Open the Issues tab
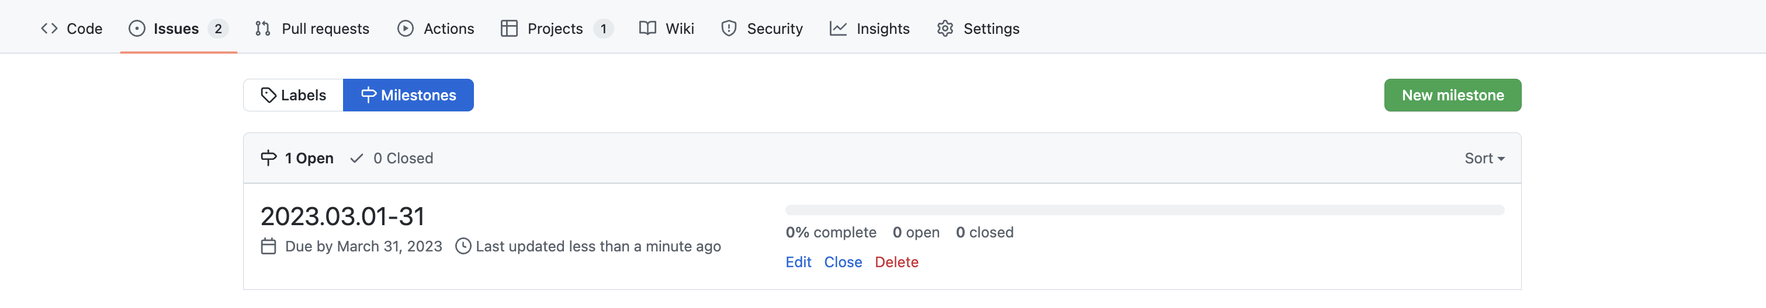 coord(176,28)
